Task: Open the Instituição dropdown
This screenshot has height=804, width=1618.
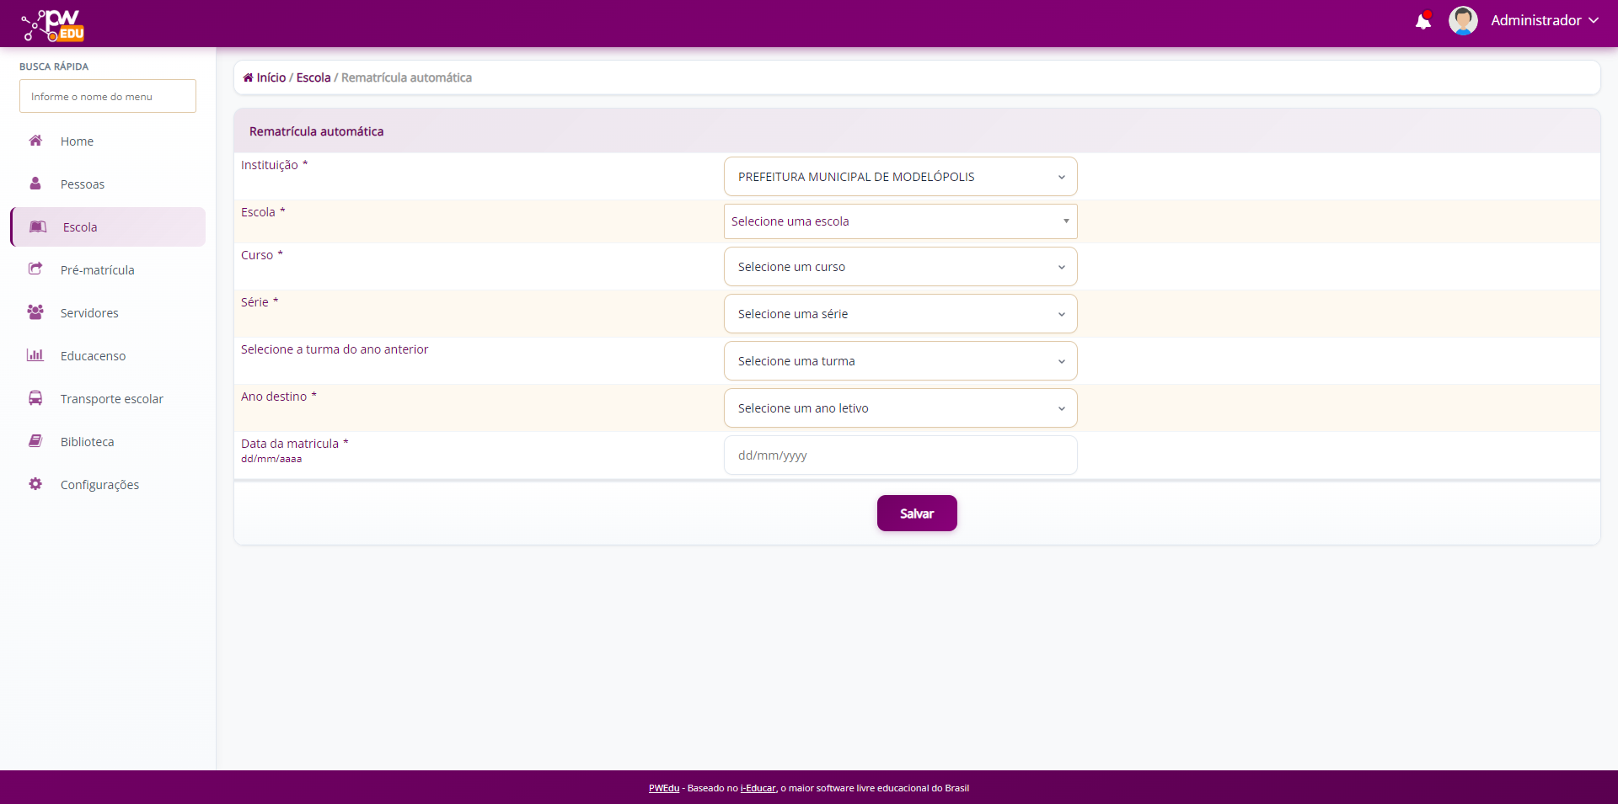Action: 900,177
